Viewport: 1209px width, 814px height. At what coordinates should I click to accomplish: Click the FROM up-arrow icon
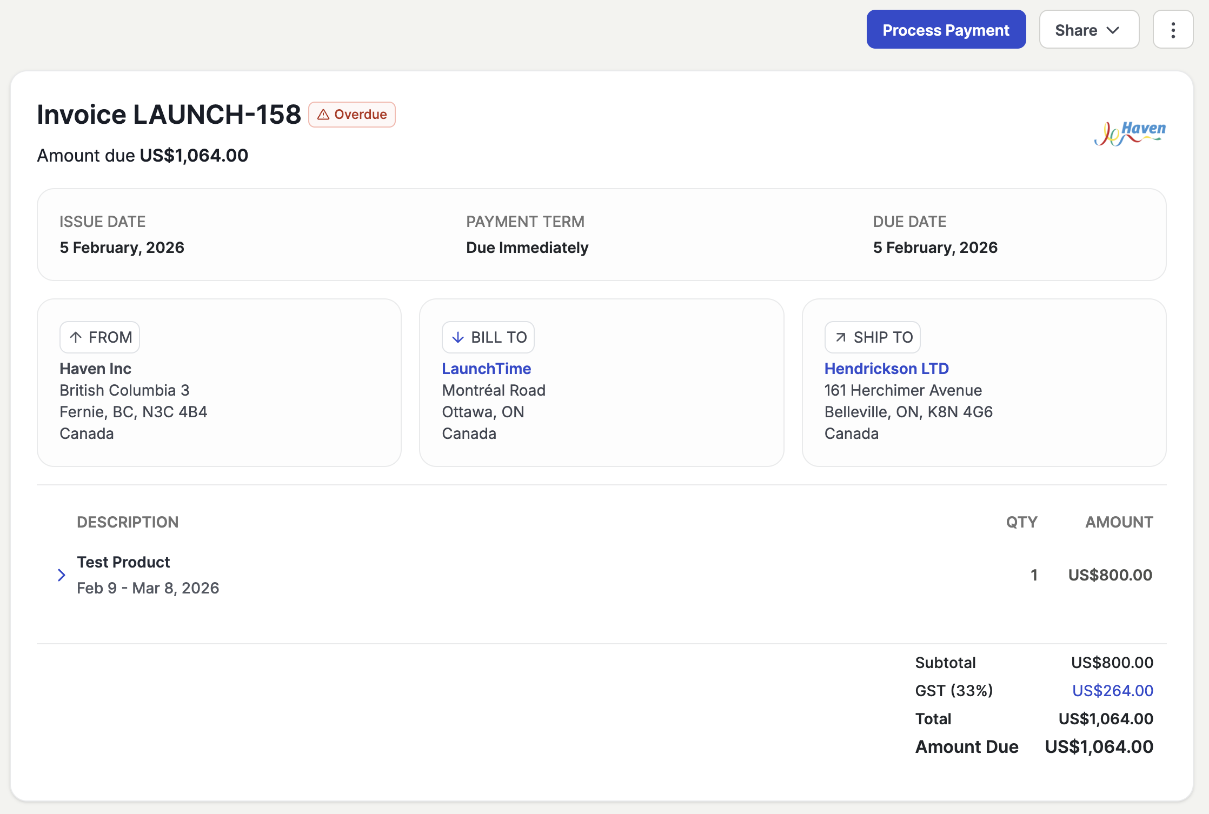pyautogui.click(x=76, y=337)
